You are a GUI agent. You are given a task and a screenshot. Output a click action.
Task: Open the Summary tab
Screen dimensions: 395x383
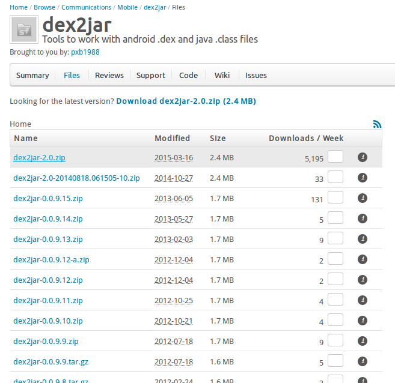[32, 75]
